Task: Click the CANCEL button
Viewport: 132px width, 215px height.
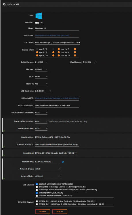Action: point(60,212)
